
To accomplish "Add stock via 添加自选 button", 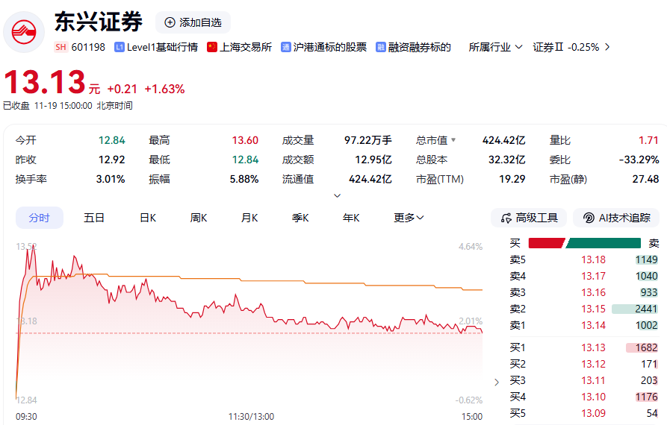I will (x=193, y=22).
